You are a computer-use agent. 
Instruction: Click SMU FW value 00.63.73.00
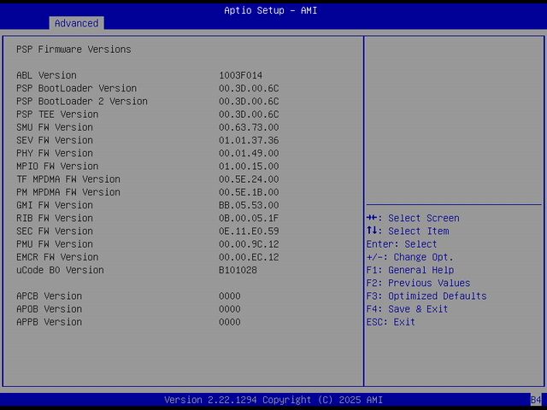click(249, 127)
